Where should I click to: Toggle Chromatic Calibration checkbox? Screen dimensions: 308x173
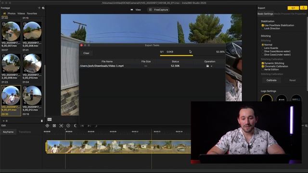tap(263, 66)
